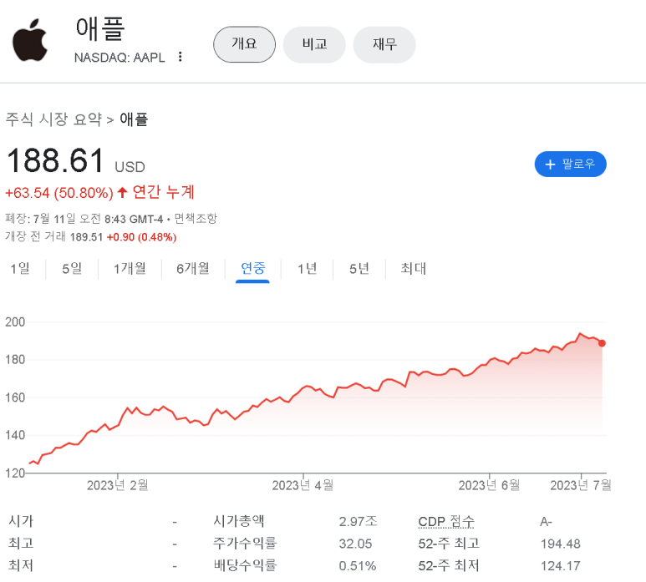Click the 연간 누계 label text
Screen dimensions: 646x582
pos(163,192)
